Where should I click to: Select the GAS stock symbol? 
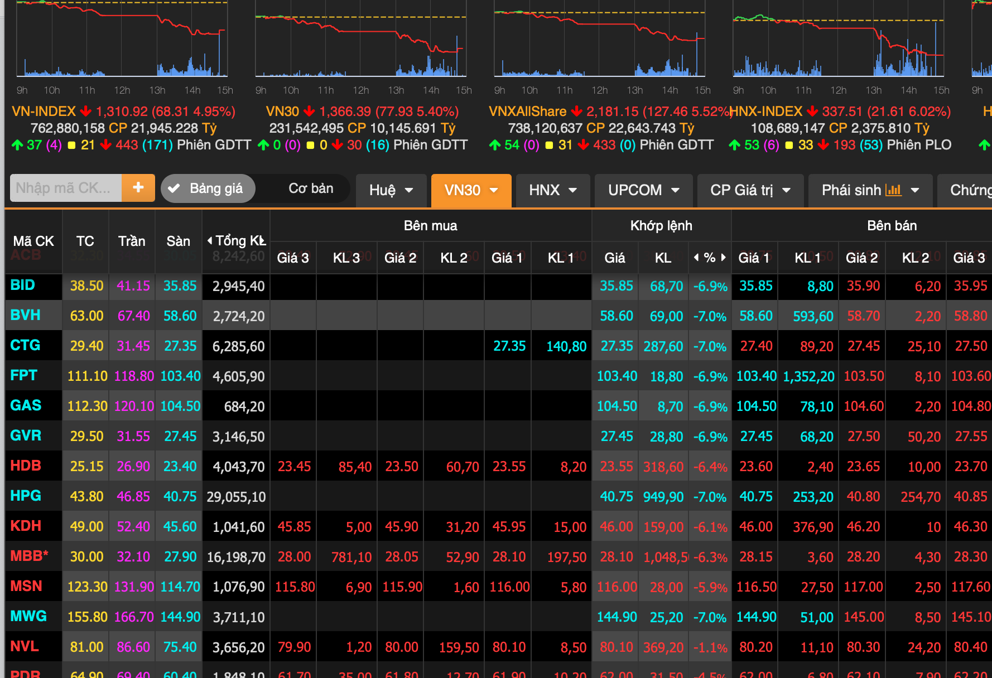[x=26, y=405]
